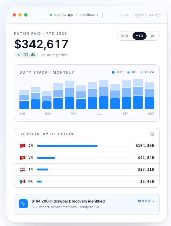Click the $184,200 amount in CN row

pyautogui.click(x=145, y=146)
